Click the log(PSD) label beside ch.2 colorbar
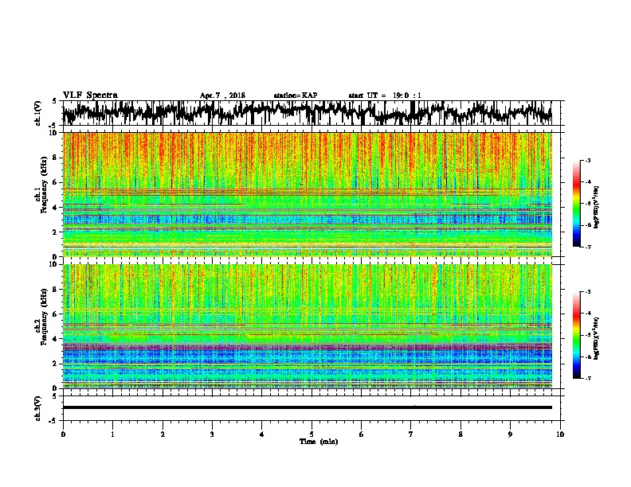Viewport: 631px width, 487px height. tap(596, 337)
